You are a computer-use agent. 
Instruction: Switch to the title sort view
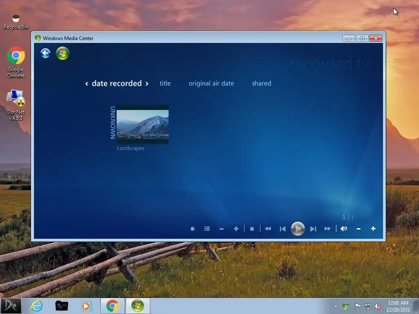point(165,83)
